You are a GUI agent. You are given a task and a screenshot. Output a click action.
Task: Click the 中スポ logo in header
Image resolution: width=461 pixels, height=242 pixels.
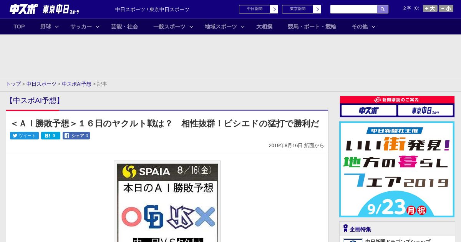23,9
